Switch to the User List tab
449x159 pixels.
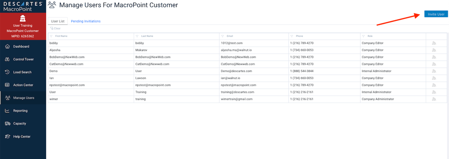58,21
